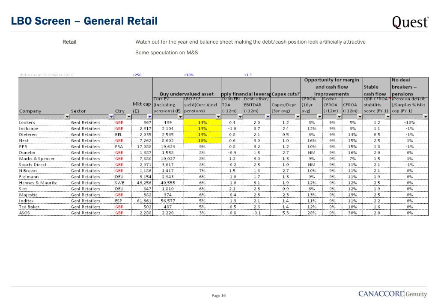Select the 'Opportunity for margin and cash flow improvements' header
438x303 pixels.
click(x=331, y=87)
